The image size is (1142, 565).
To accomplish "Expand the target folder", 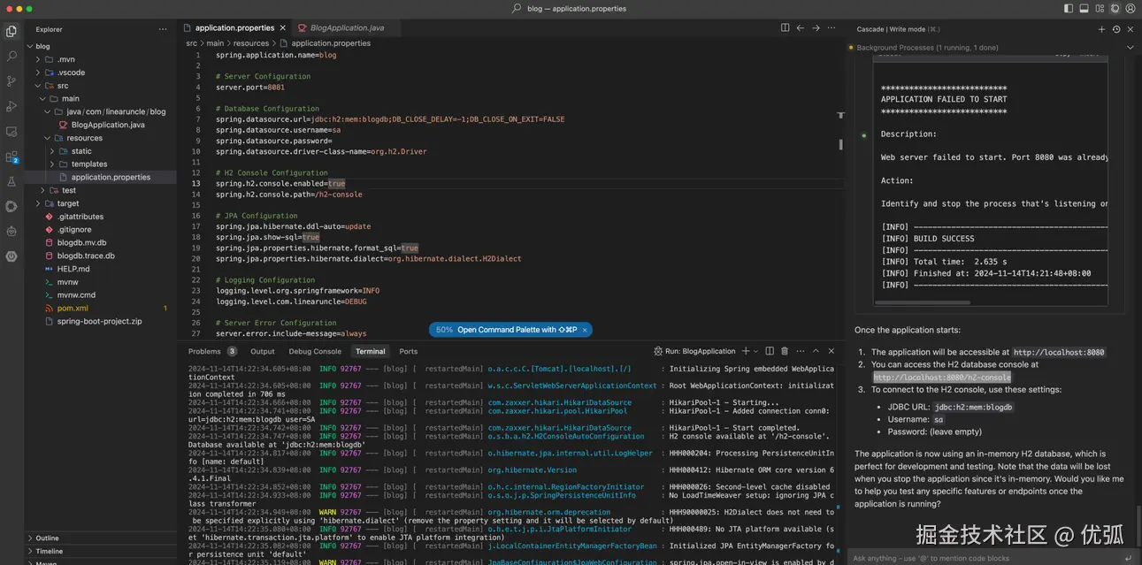I will (68, 203).
